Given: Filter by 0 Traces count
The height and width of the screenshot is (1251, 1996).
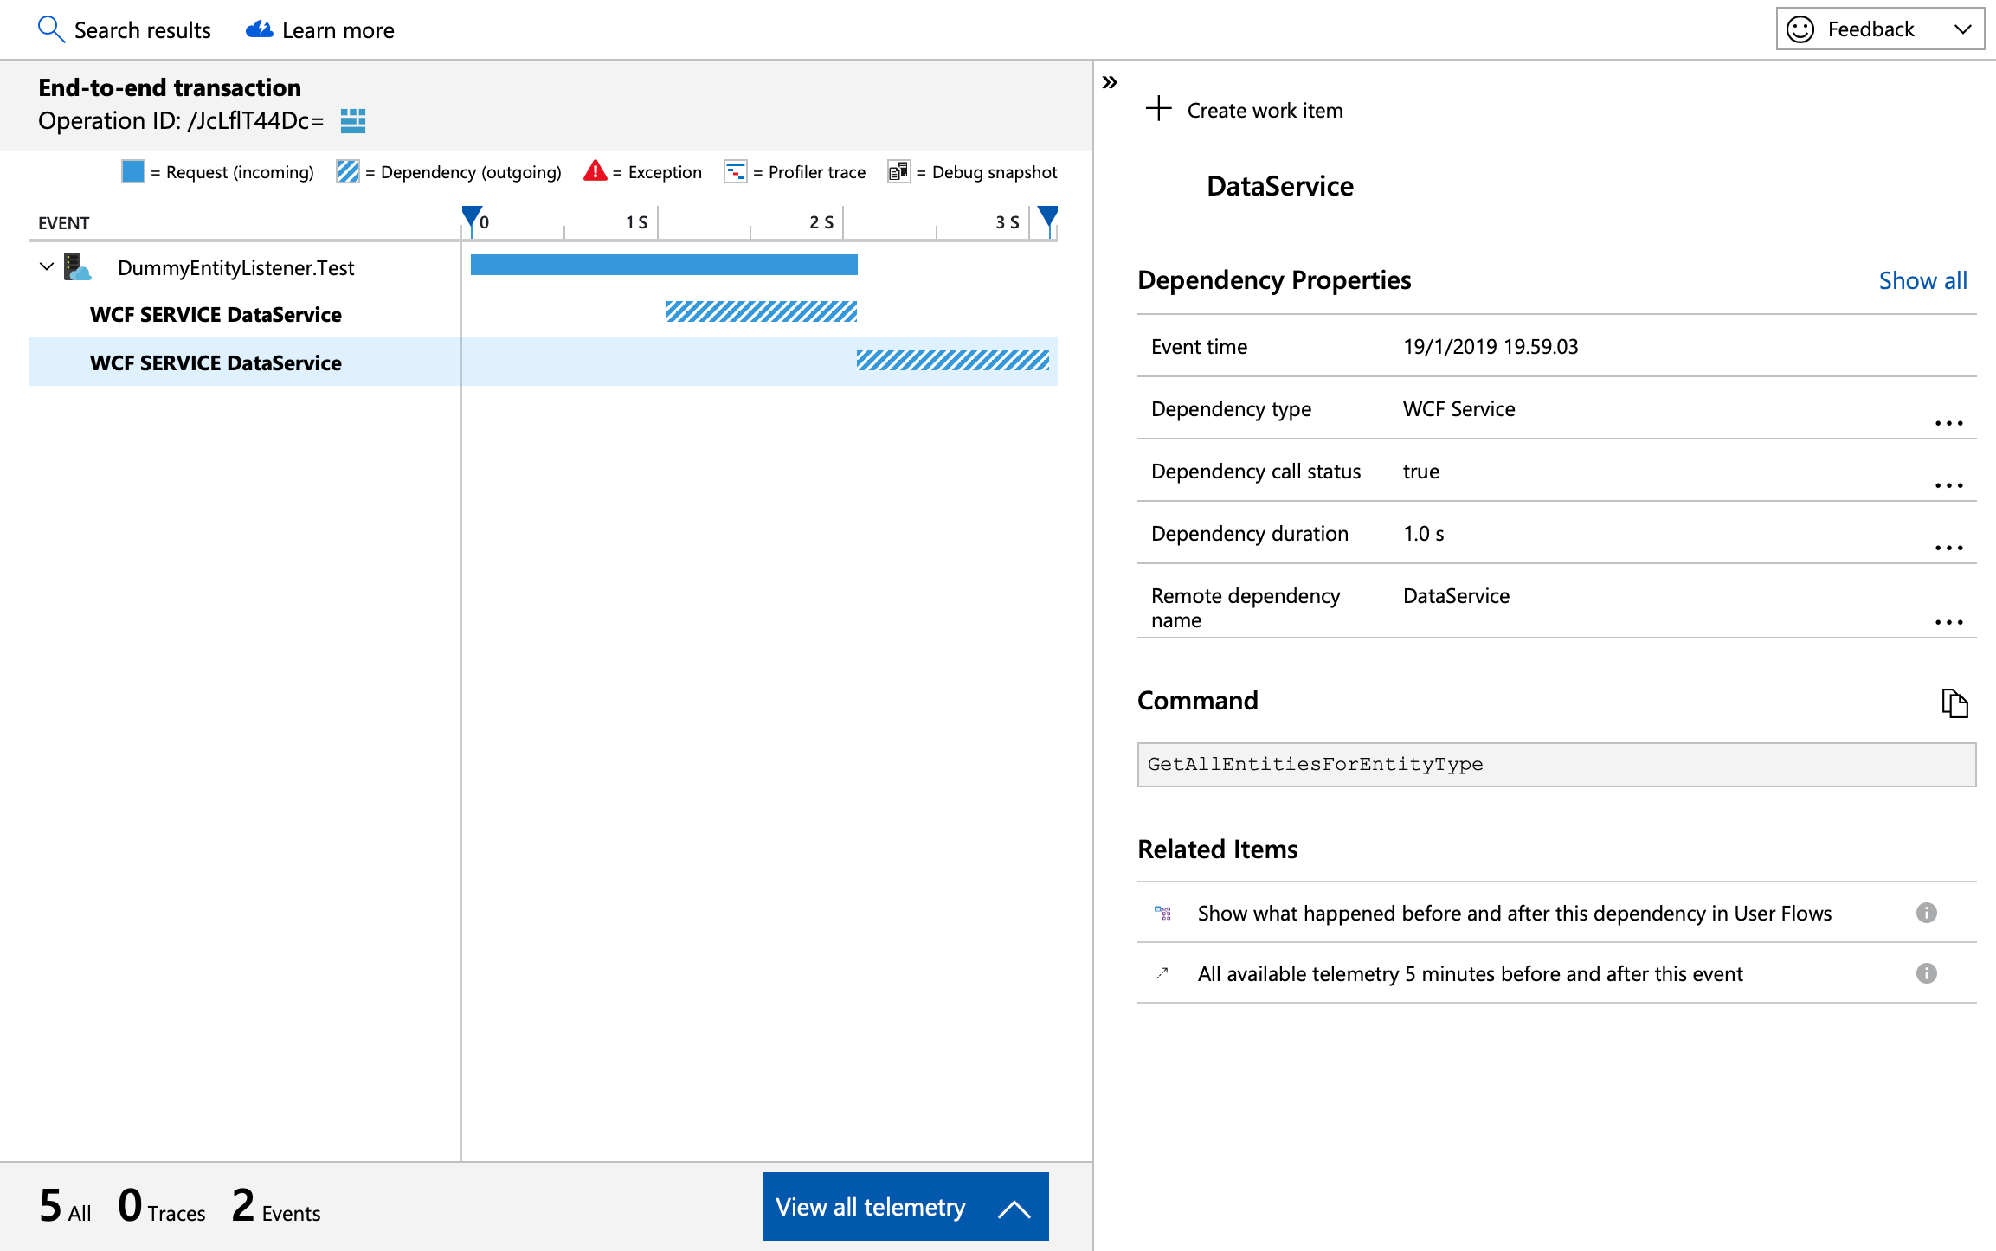Looking at the screenshot, I should click(x=162, y=1206).
